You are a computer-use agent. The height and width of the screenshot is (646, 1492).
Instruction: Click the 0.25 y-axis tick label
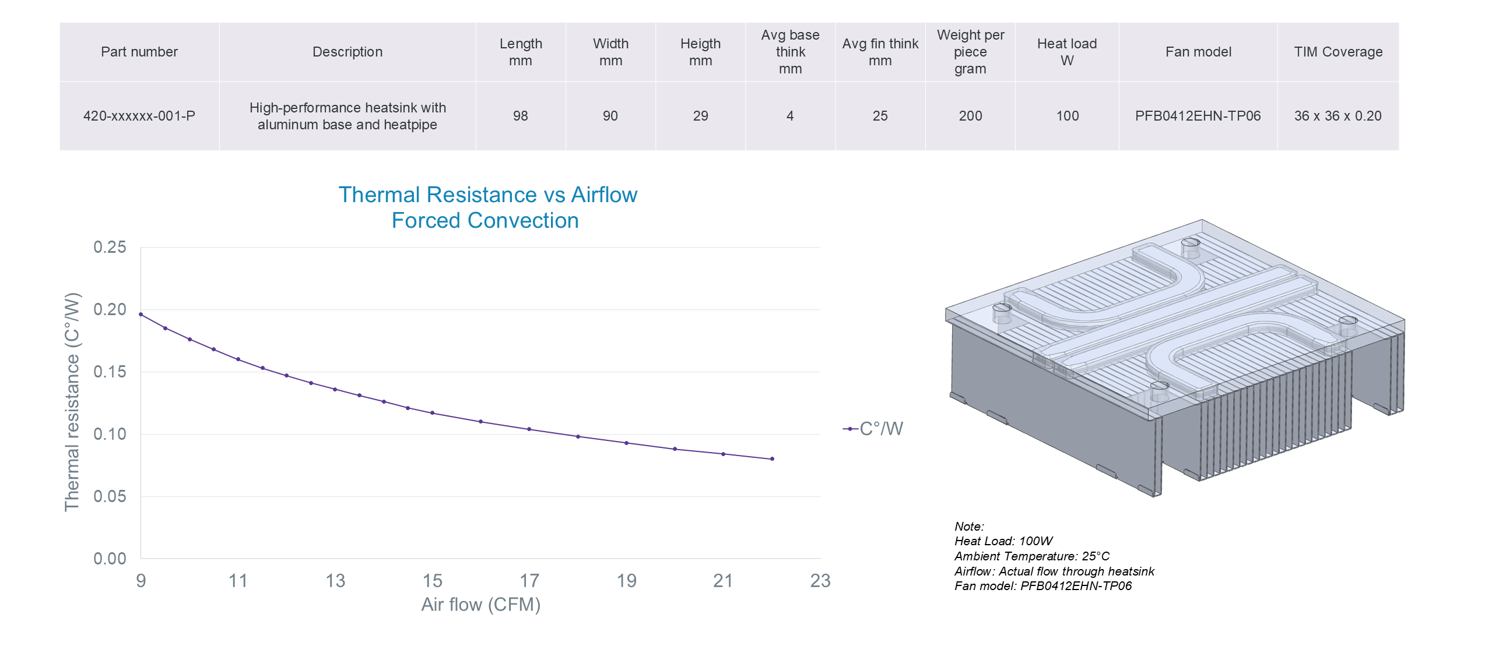[110, 247]
